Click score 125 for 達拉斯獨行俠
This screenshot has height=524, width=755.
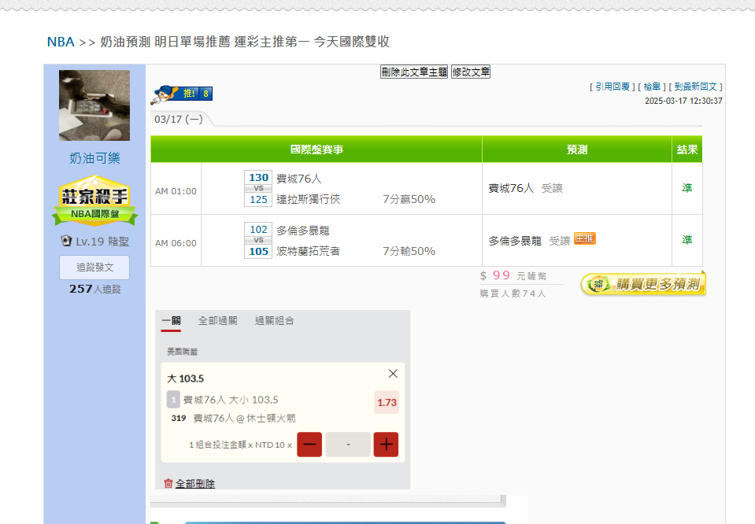pos(258,199)
